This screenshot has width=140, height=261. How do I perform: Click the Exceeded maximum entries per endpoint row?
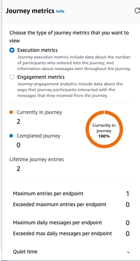point(71,204)
